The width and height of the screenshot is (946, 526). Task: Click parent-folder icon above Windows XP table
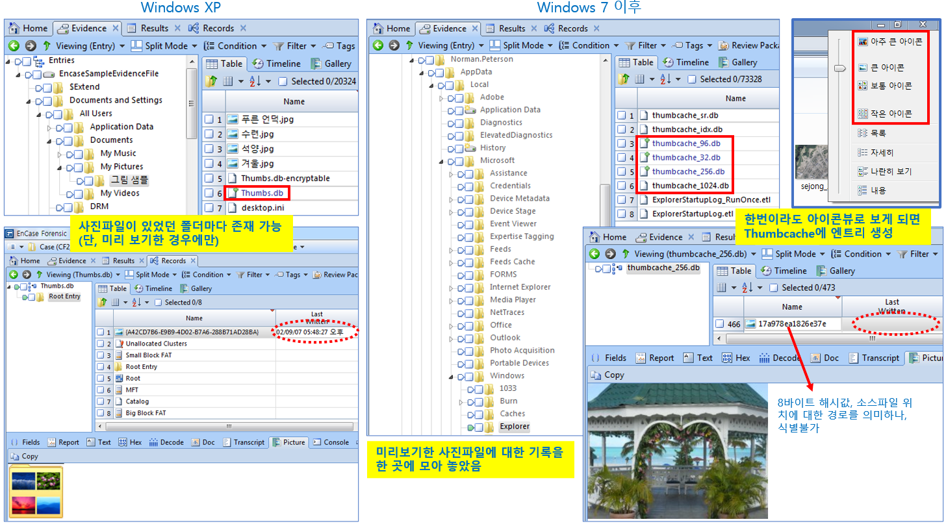click(211, 81)
